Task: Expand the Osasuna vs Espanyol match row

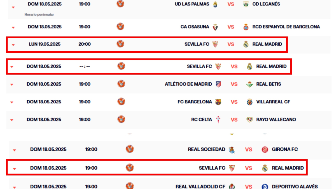Action: pos(13,27)
